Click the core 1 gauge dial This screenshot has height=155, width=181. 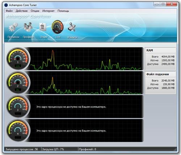coord(18,59)
